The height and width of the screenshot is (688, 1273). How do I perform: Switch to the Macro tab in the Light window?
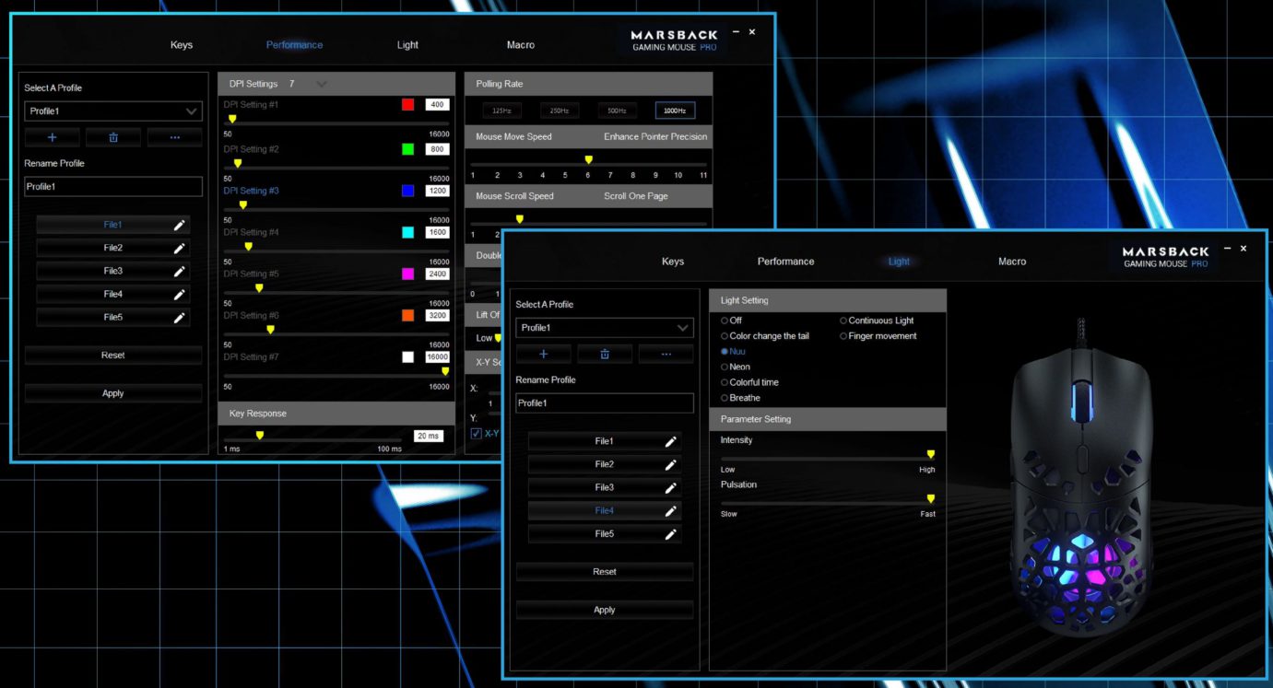tap(1011, 262)
